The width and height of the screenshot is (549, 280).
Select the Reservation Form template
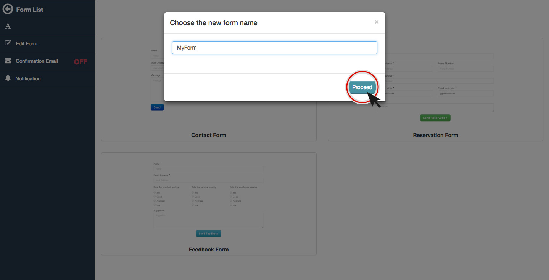tap(436, 90)
